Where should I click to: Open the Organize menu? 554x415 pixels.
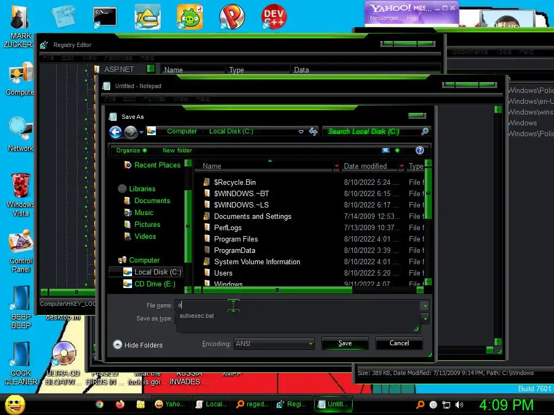pos(131,150)
